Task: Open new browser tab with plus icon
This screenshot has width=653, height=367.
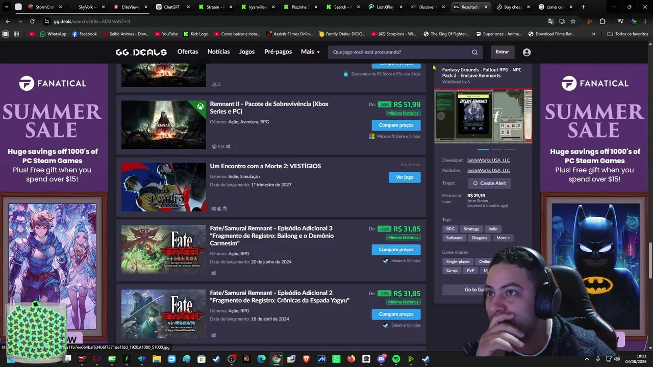Action: (x=583, y=7)
